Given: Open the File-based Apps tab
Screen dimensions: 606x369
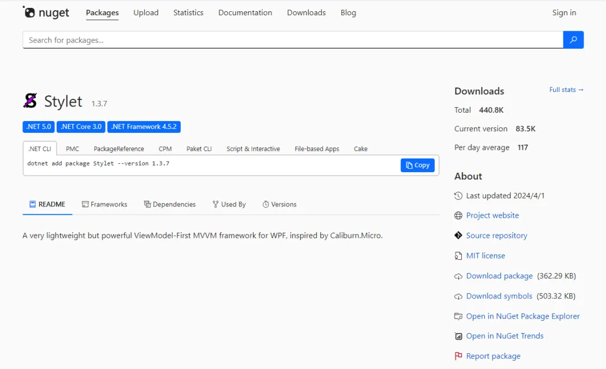Looking at the screenshot, I should [317, 149].
